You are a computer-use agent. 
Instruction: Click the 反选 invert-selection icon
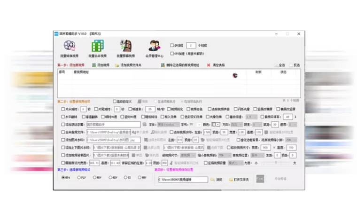pos(291,65)
